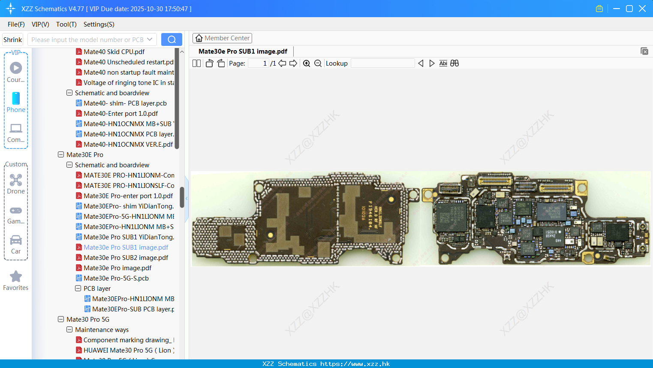
Task: Go to the next page arrow
Action: coord(293,63)
